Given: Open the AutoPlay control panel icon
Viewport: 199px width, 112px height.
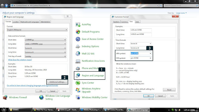Looking at the screenshot, I should 78,25.
